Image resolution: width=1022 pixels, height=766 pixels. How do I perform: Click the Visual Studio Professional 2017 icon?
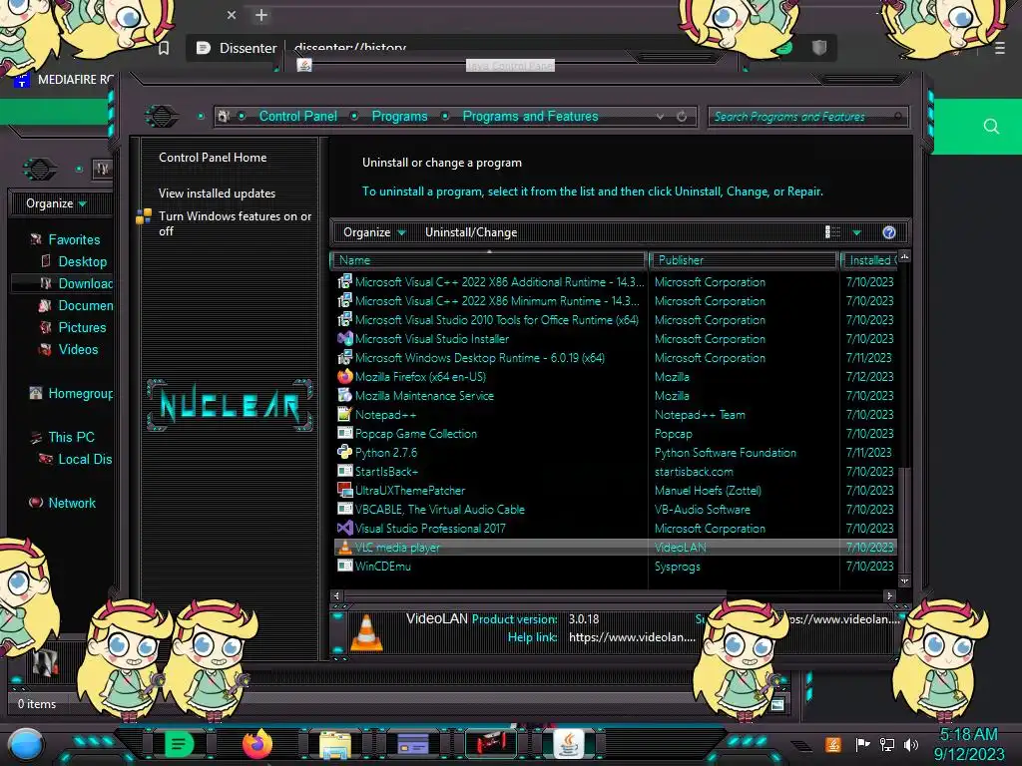coord(344,529)
